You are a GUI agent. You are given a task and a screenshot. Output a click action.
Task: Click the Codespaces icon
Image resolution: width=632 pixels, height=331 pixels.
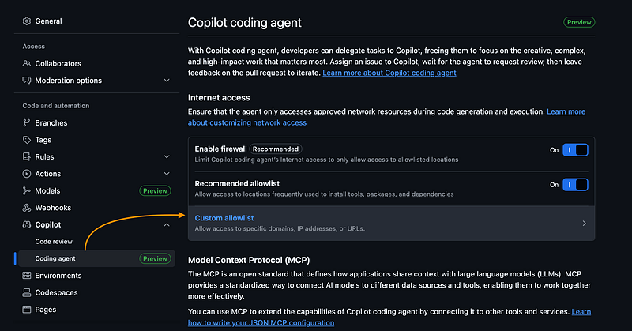(x=27, y=292)
